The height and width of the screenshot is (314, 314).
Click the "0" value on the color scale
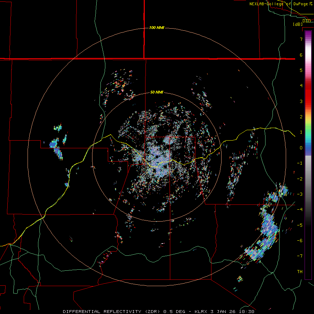(301, 148)
